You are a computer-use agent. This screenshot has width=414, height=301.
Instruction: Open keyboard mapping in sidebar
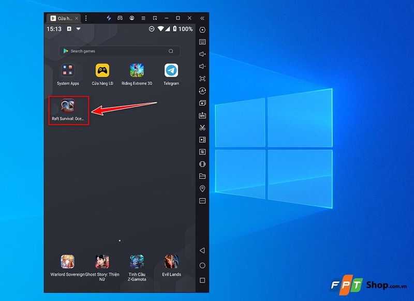click(x=202, y=42)
